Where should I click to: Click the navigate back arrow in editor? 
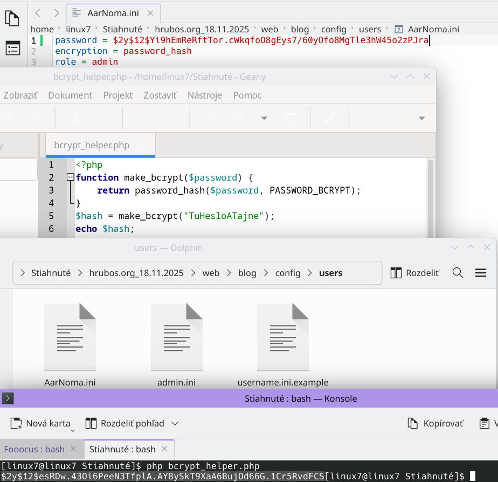click(37, 12)
